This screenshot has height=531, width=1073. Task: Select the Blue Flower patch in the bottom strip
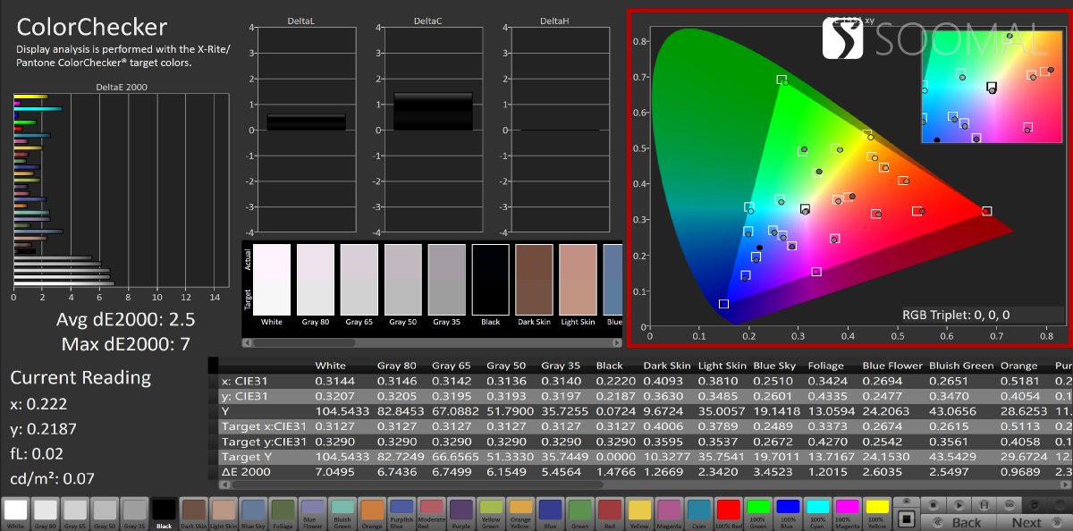[312, 512]
